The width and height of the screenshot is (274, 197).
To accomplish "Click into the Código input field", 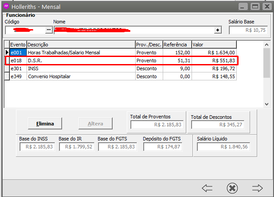I will click(x=25, y=30).
